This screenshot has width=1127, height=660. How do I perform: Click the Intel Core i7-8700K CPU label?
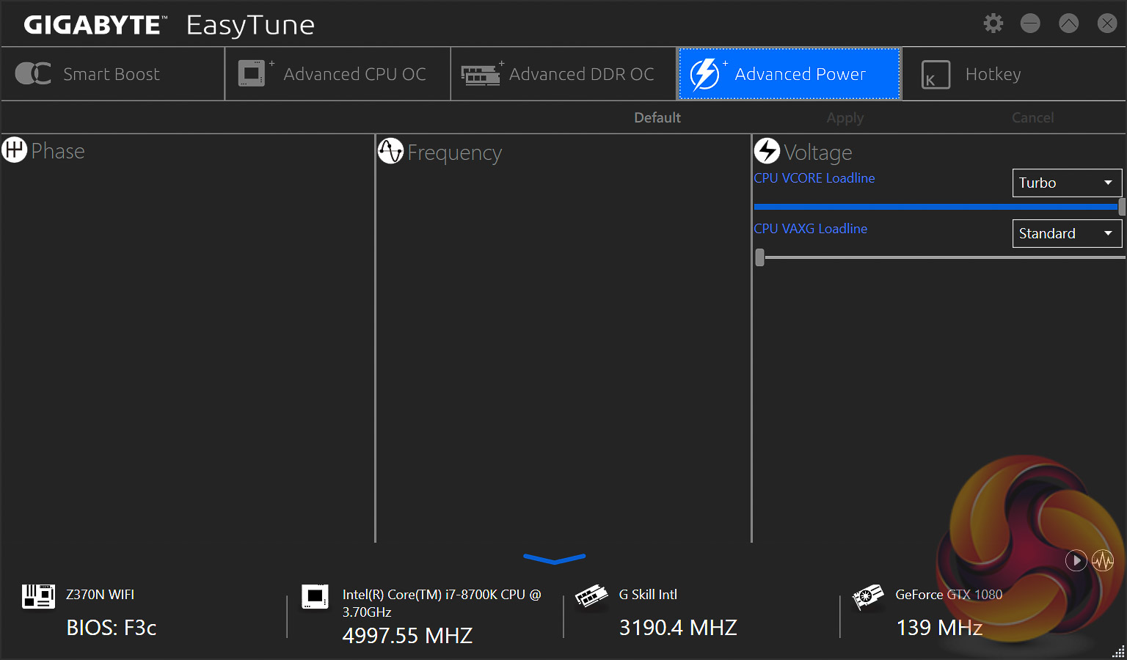(x=442, y=603)
